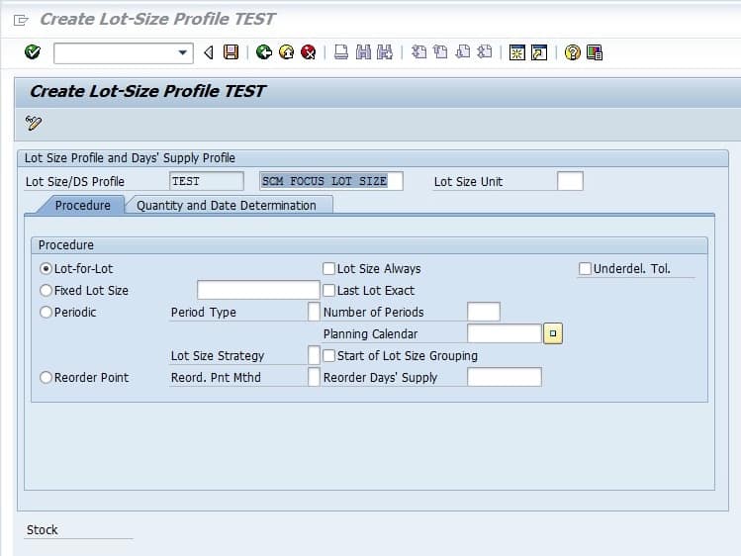The image size is (741, 556).
Task: Click the Reord. Pnt Mthd field
Action: click(x=314, y=377)
